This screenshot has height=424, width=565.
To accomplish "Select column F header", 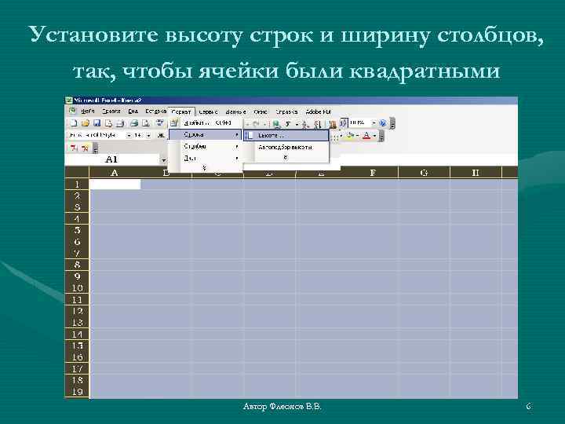I will [x=373, y=173].
